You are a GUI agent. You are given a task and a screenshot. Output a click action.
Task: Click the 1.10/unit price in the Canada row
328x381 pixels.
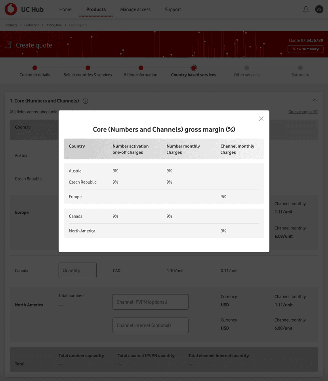pyautogui.click(x=175, y=271)
